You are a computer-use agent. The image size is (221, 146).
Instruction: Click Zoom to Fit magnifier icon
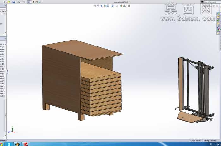(x=95, y=6)
